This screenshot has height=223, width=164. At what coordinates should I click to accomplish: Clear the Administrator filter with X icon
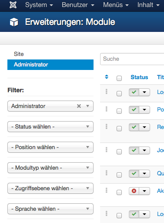[79, 106]
